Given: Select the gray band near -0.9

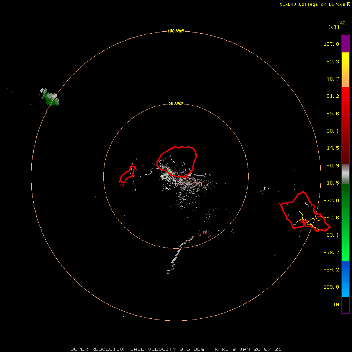Looking at the screenshot, I should pos(345,173).
